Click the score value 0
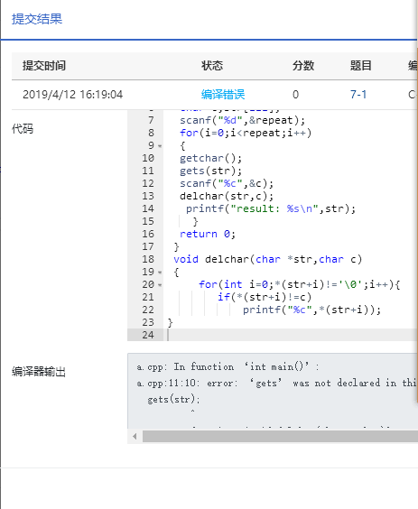 pyautogui.click(x=295, y=95)
